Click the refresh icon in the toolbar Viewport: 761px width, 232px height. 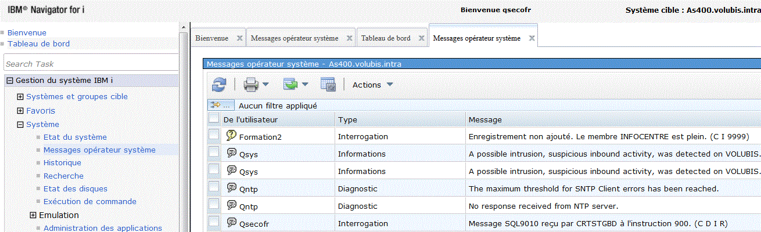coord(218,85)
